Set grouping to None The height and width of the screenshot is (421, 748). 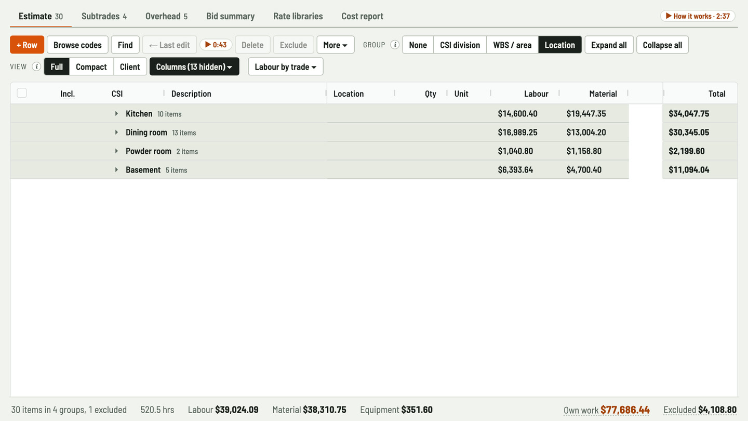[x=418, y=45]
